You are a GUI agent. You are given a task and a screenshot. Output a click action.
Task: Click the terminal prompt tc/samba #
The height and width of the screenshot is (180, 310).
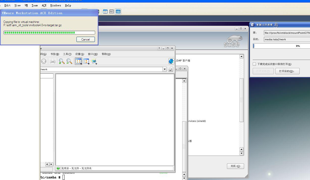point(50,177)
